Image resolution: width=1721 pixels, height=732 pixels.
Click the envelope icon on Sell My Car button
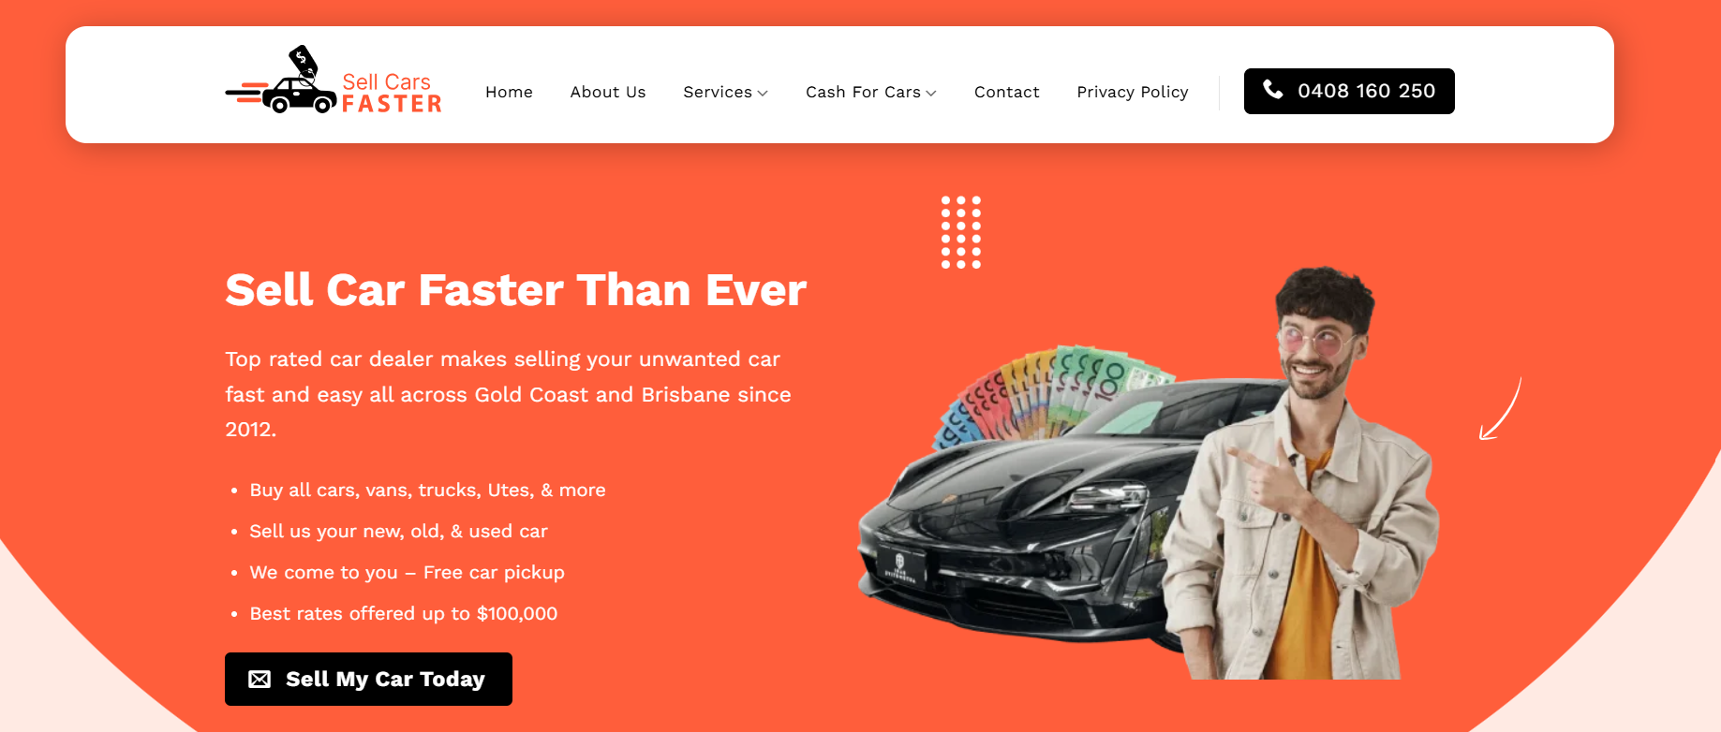click(x=260, y=680)
